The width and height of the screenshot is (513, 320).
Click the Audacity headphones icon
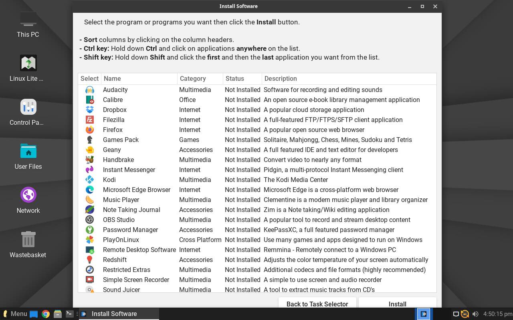tap(90, 90)
